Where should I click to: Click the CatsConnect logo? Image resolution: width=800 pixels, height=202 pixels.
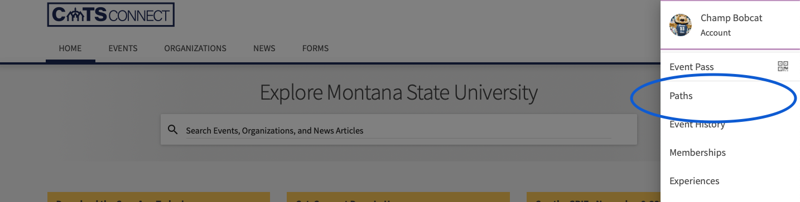pyautogui.click(x=110, y=14)
